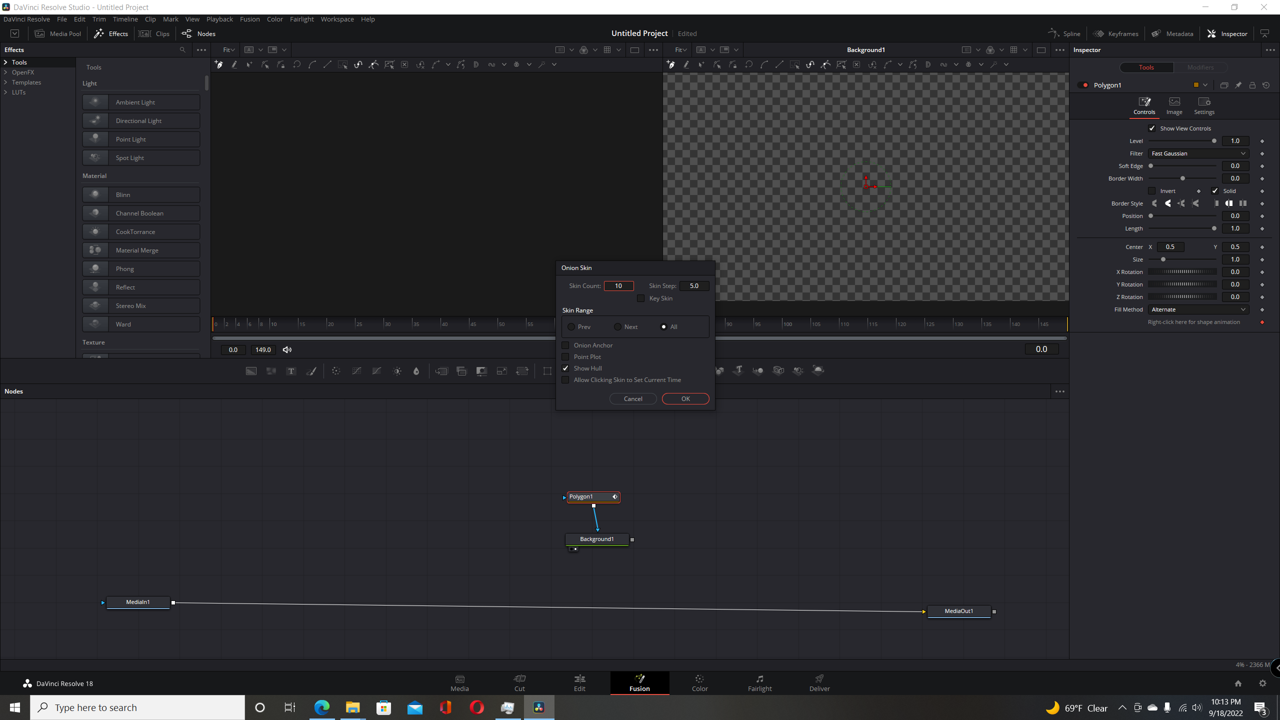Select the Paint brush tool icon

click(311, 371)
